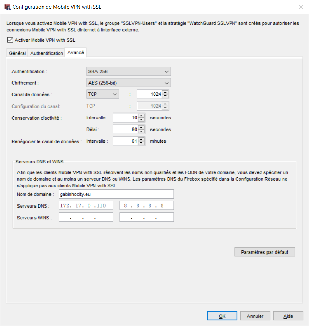The width and height of the screenshot is (309, 326).
Task: Click the WatchGuard icon in title bar
Action: point(7,7)
